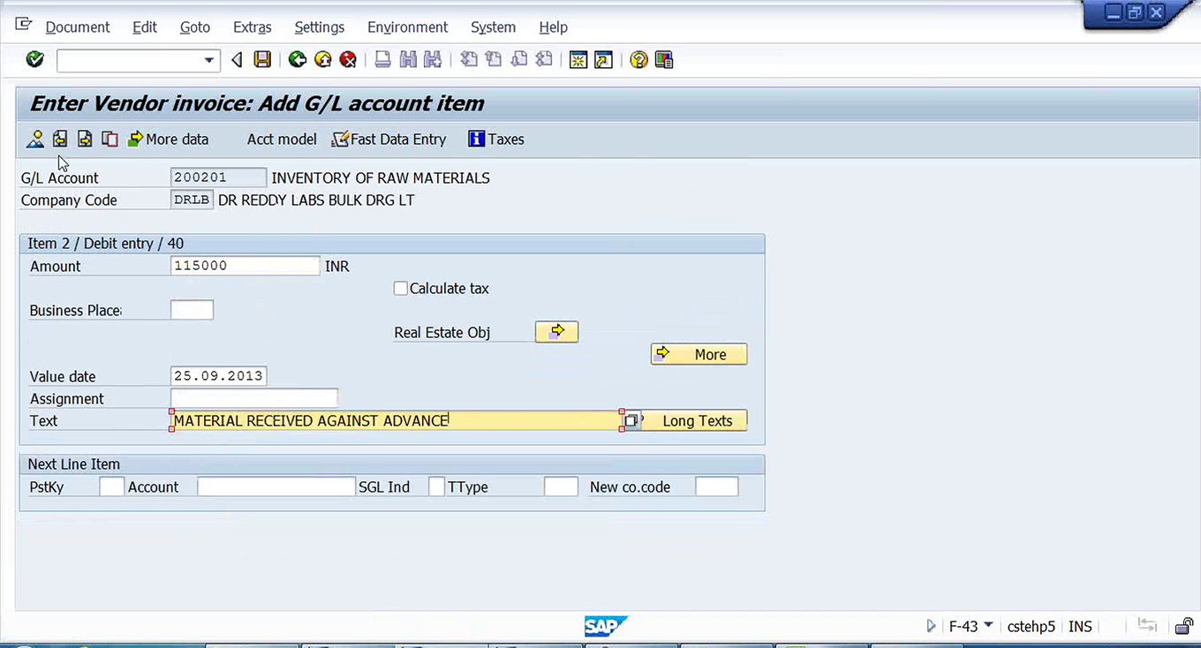Open the Help menu
Image resolution: width=1201 pixels, height=648 pixels.
(554, 26)
